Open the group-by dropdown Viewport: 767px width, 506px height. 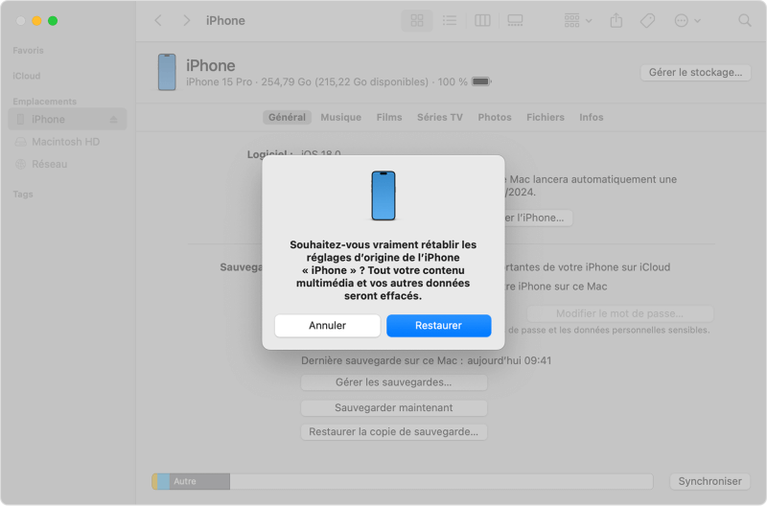coord(578,20)
